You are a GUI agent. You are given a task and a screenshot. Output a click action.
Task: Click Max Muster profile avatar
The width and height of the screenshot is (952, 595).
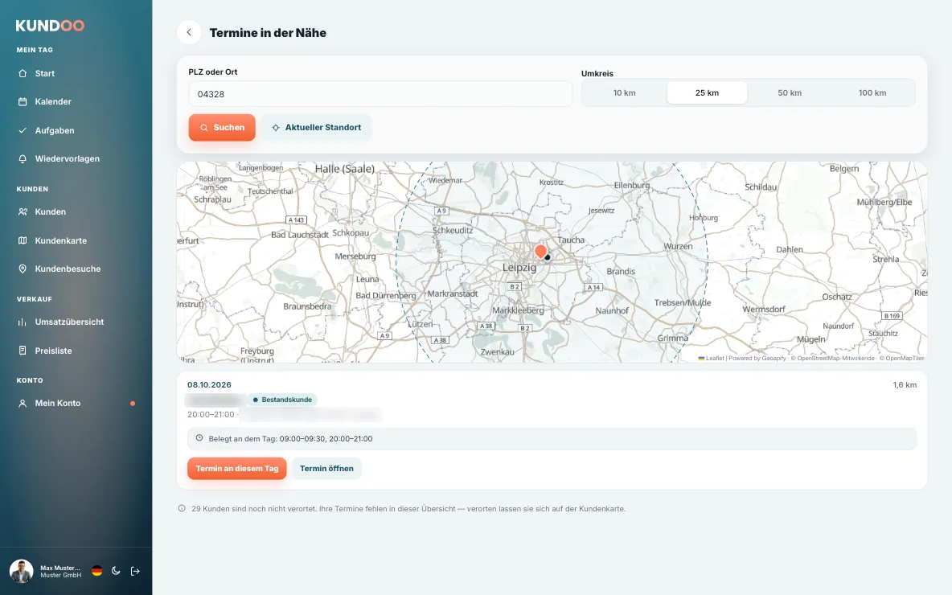click(x=21, y=571)
